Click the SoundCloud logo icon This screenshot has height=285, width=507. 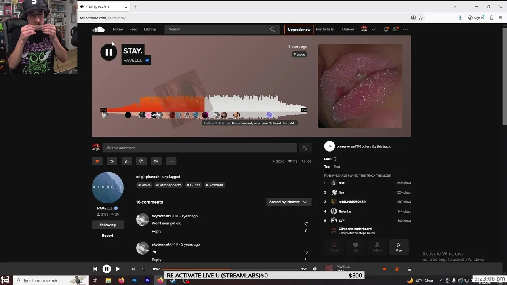click(98, 29)
